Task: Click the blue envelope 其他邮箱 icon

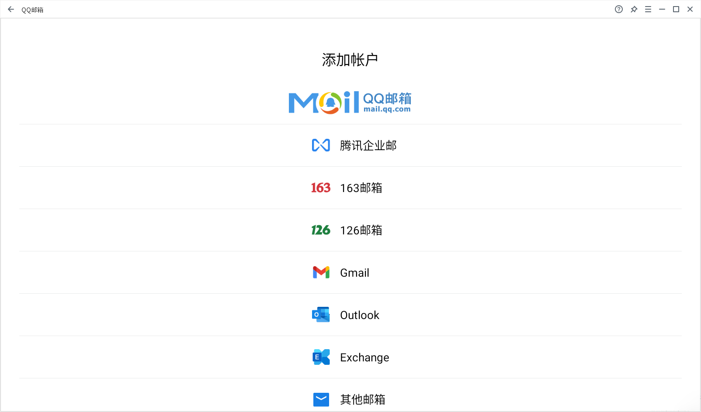Action: pos(321,399)
